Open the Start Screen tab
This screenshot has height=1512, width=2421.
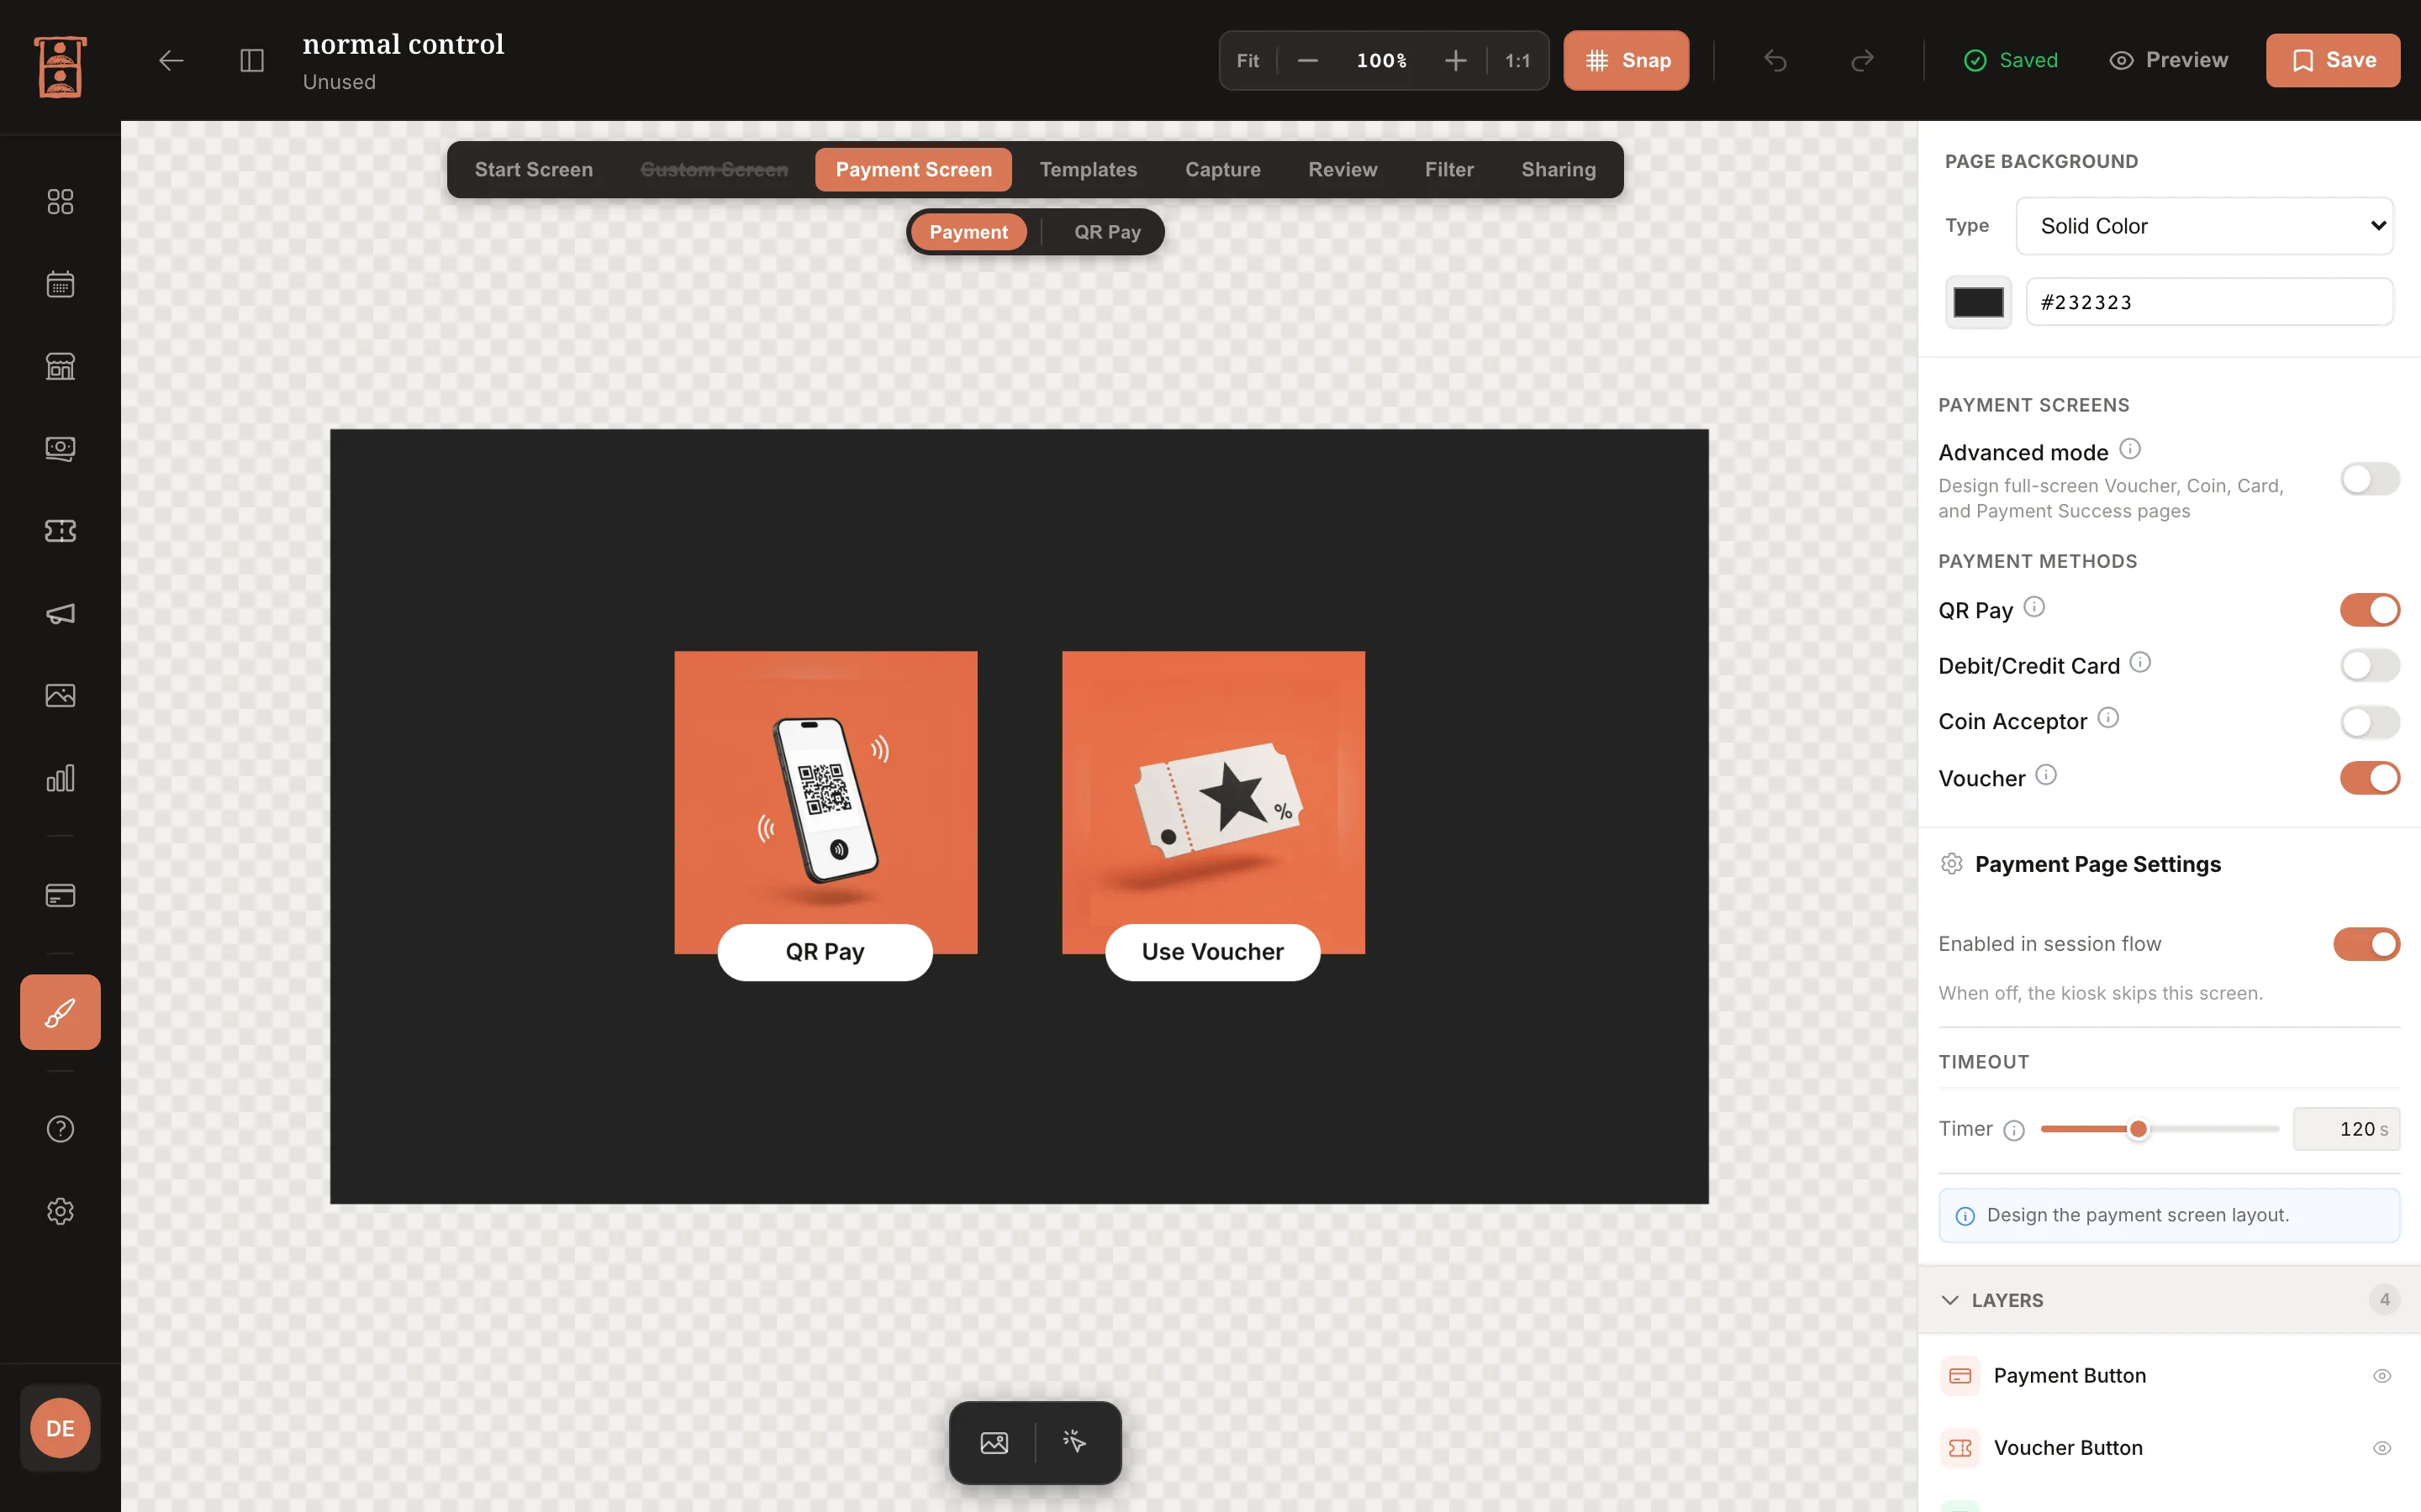[x=533, y=170]
